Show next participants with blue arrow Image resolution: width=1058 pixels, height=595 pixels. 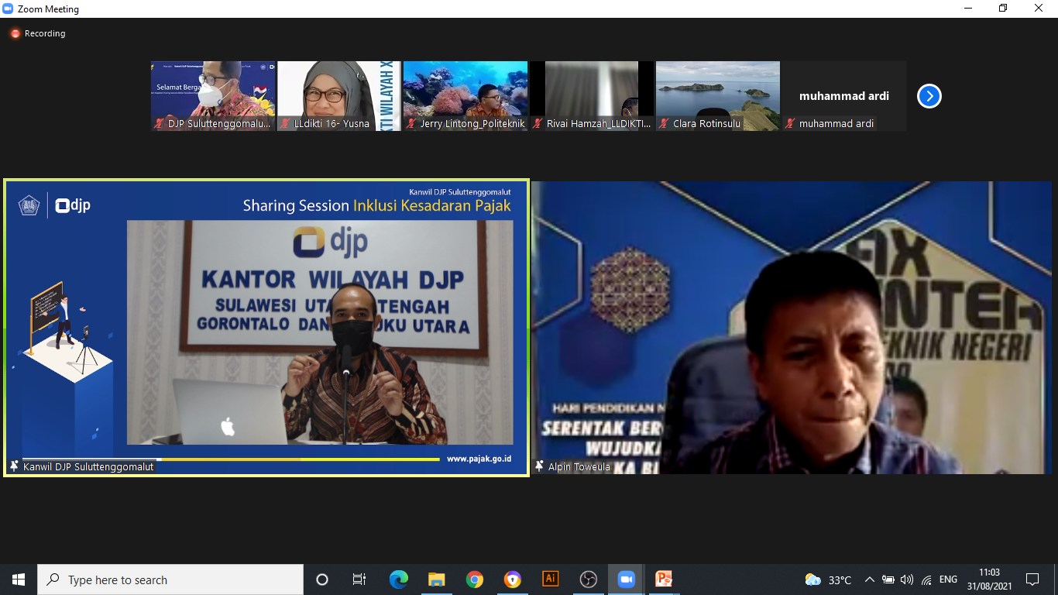[929, 96]
